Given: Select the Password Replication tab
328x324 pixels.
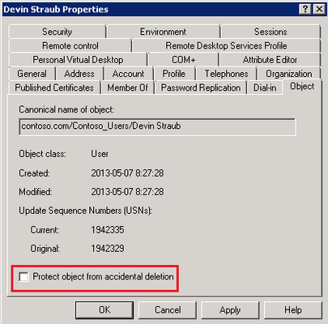Looking at the screenshot, I should coord(201,87).
